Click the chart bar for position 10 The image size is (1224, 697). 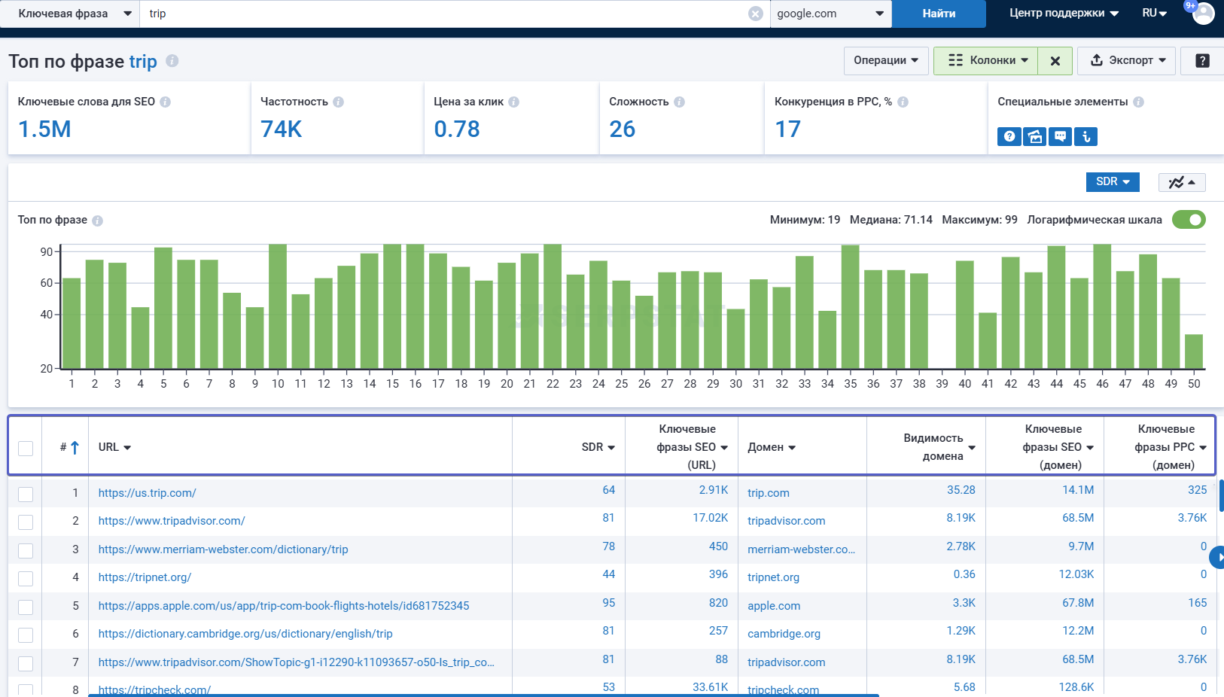pyautogui.click(x=278, y=306)
